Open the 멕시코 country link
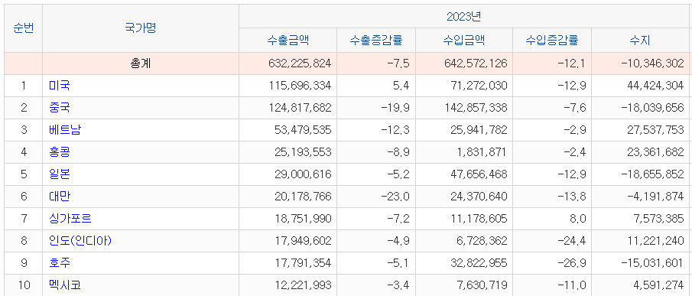This screenshot has width=692, height=296. (65, 285)
